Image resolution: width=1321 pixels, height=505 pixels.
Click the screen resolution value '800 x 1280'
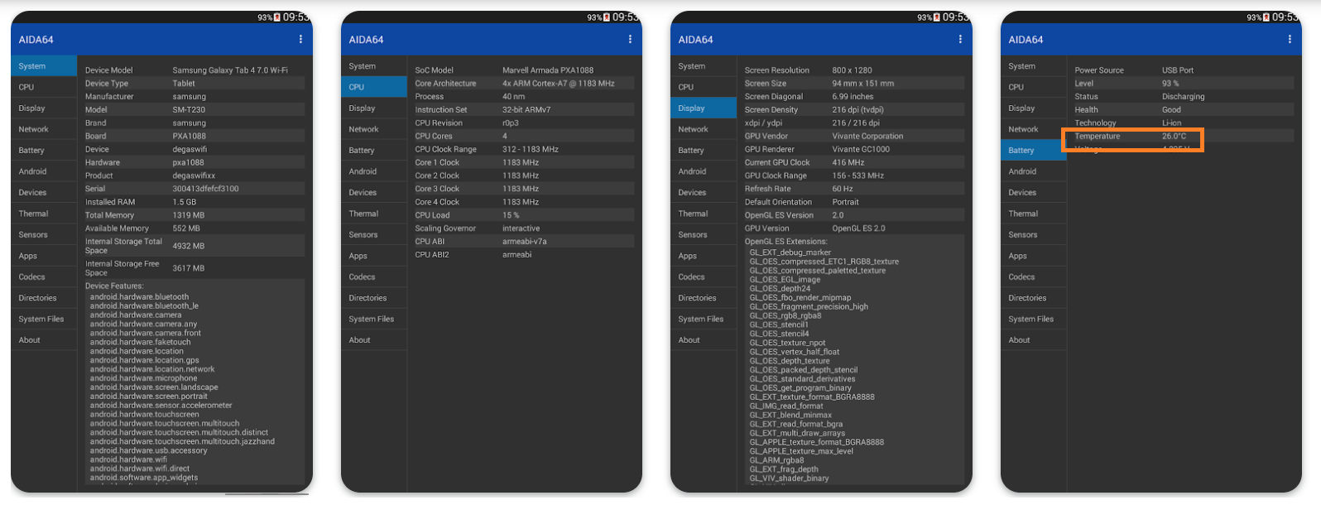[852, 70]
